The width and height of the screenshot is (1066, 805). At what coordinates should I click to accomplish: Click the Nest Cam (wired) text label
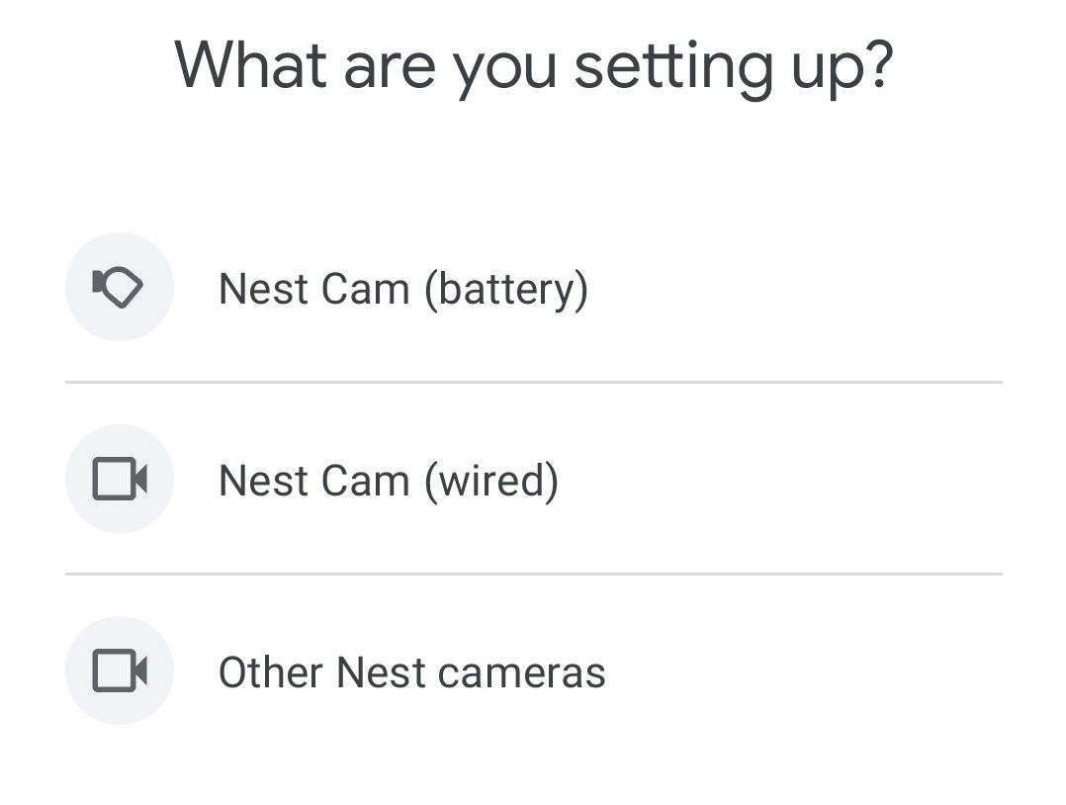click(388, 479)
